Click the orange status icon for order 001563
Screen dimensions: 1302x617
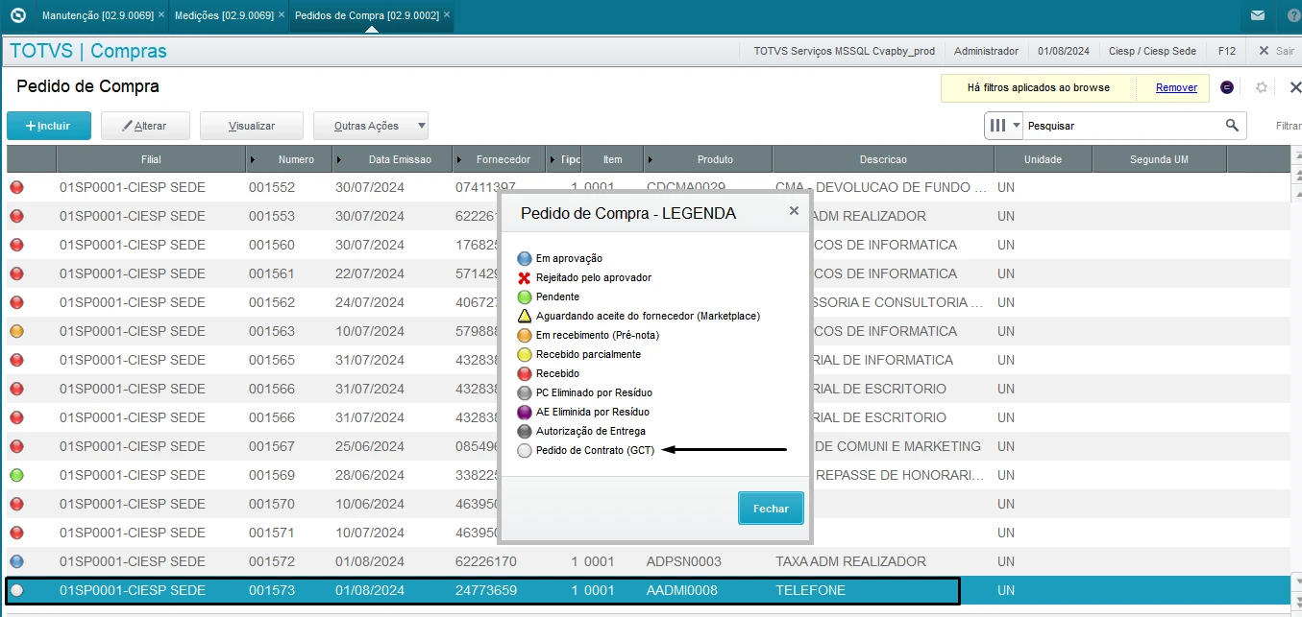16,331
